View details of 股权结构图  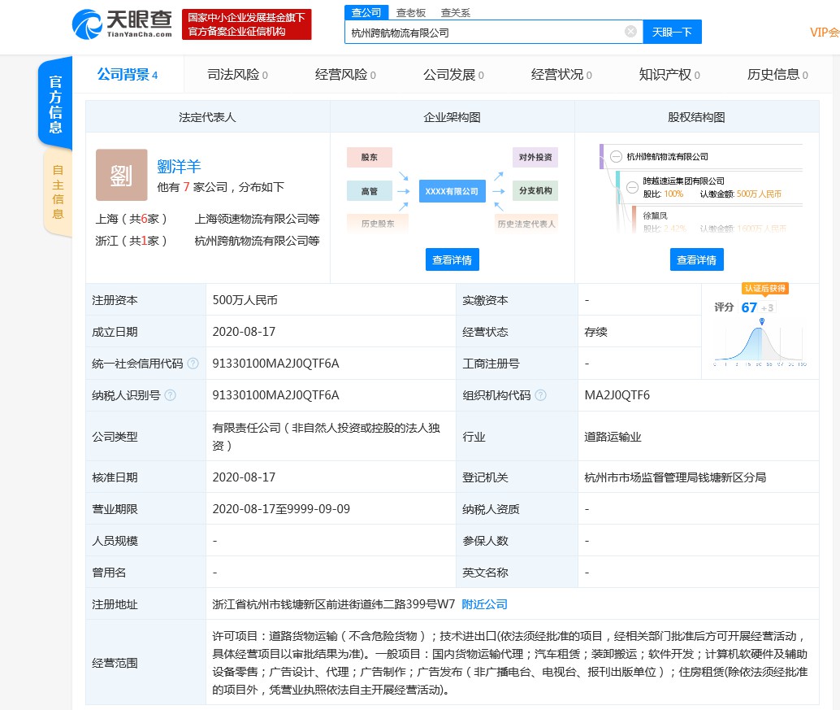[x=696, y=259]
